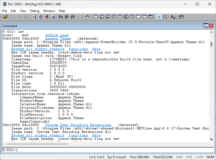Viewport: 216px width, 160px height.
Task: Click the Go (continue execution) toolbar icon
Action: 34,17
